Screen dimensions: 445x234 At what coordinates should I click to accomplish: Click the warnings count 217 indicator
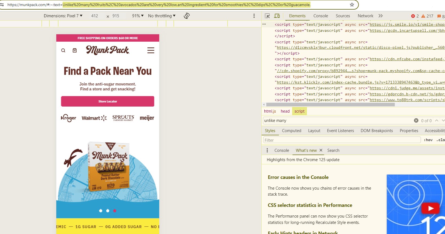coord(427,16)
